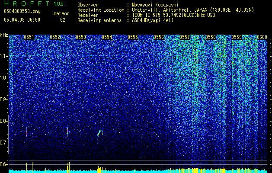The image size is (272, 173).
Task: Click the HROFFT 1.0.0 title text
Action: 34,3
